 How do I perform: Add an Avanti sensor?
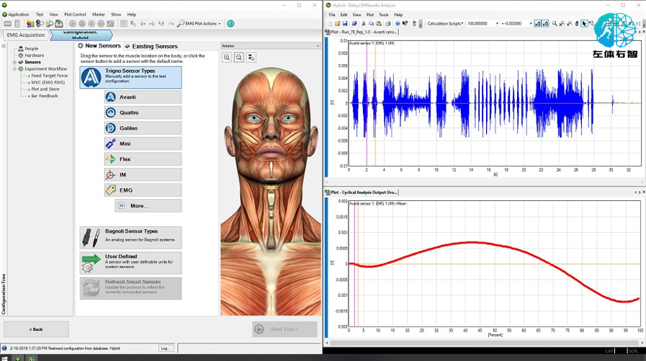tap(143, 97)
